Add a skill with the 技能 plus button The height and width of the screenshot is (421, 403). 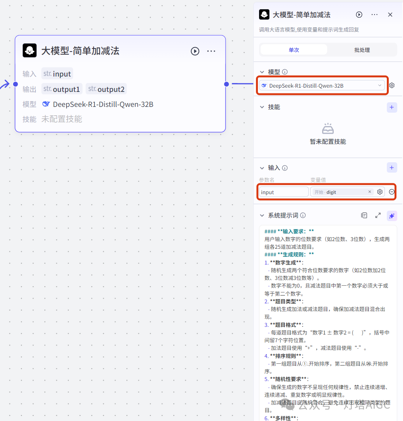coord(392,107)
